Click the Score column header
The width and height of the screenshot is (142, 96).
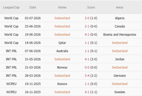click(x=91, y=7)
